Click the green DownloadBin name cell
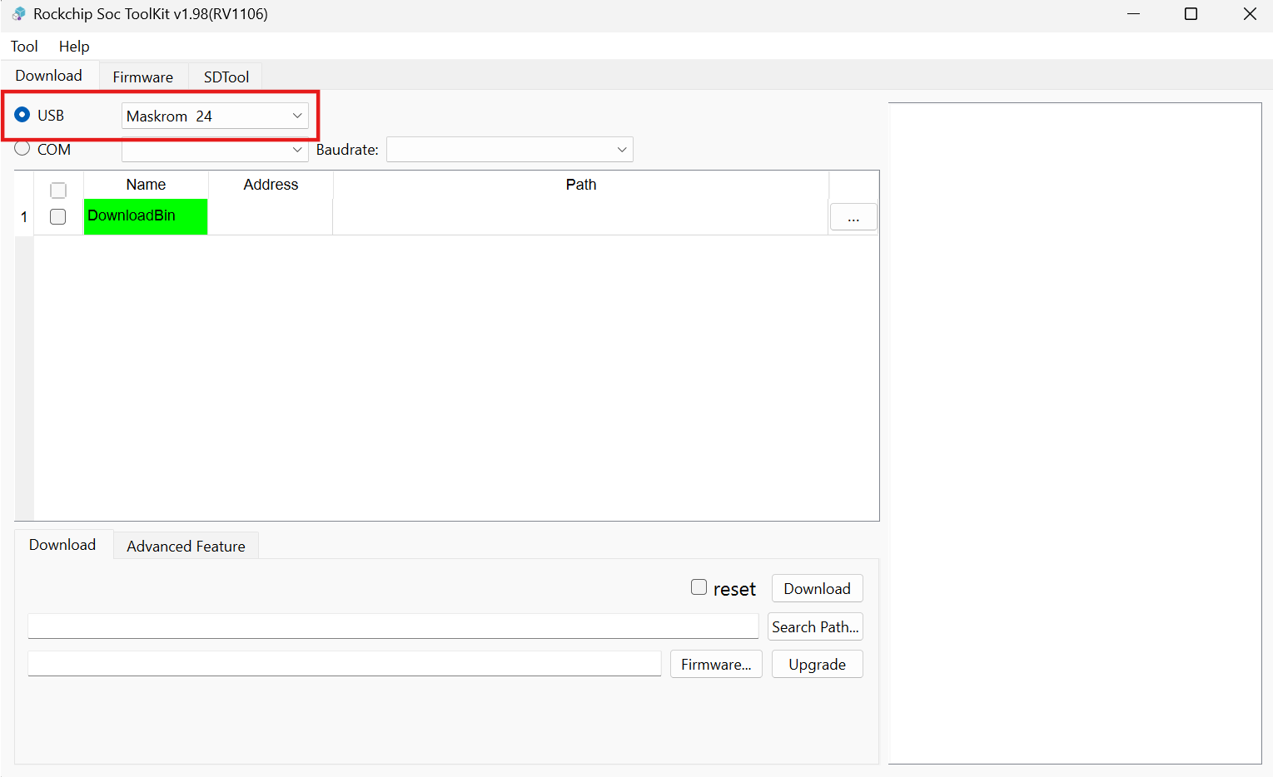 click(x=146, y=216)
